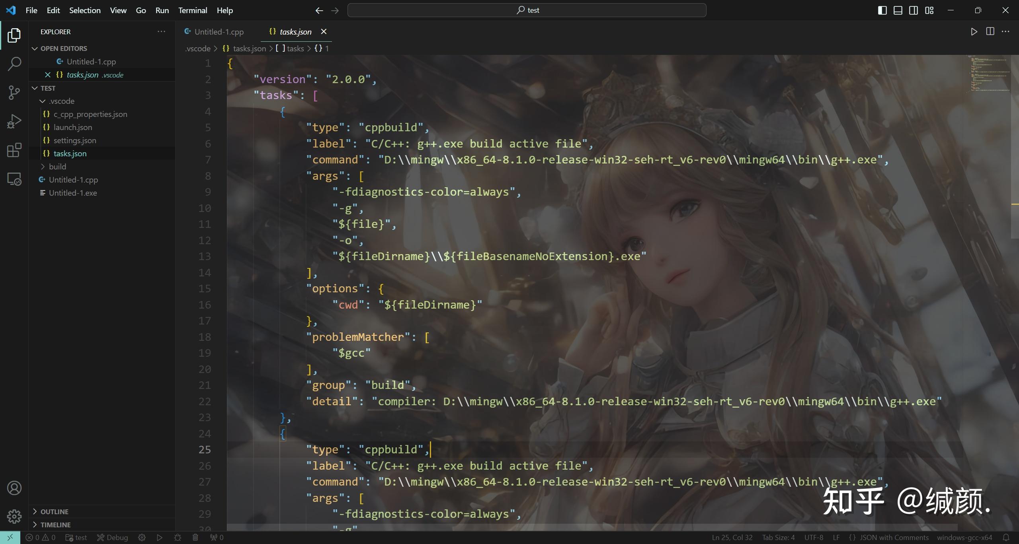Switch to the Untitled-1.cpp tab
The width and height of the screenshot is (1019, 544).
click(219, 31)
